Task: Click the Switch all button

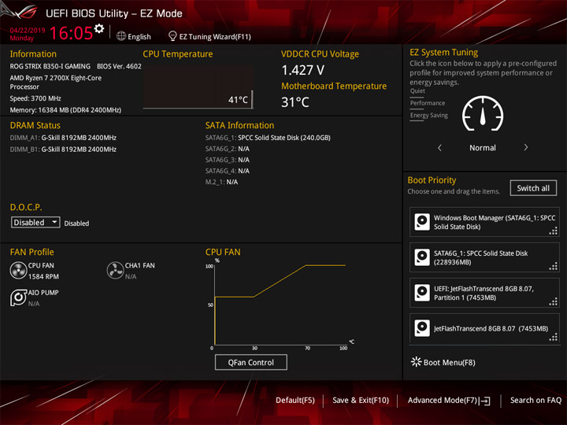Action: tap(533, 188)
